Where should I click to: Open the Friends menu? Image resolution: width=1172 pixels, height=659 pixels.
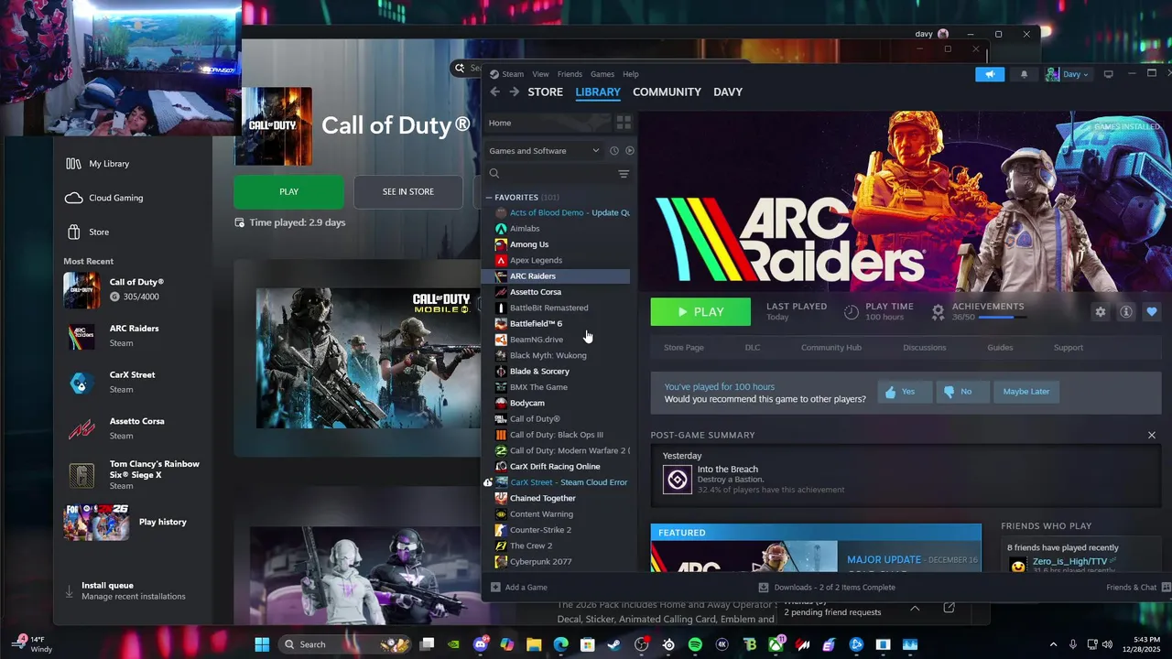[570, 74]
